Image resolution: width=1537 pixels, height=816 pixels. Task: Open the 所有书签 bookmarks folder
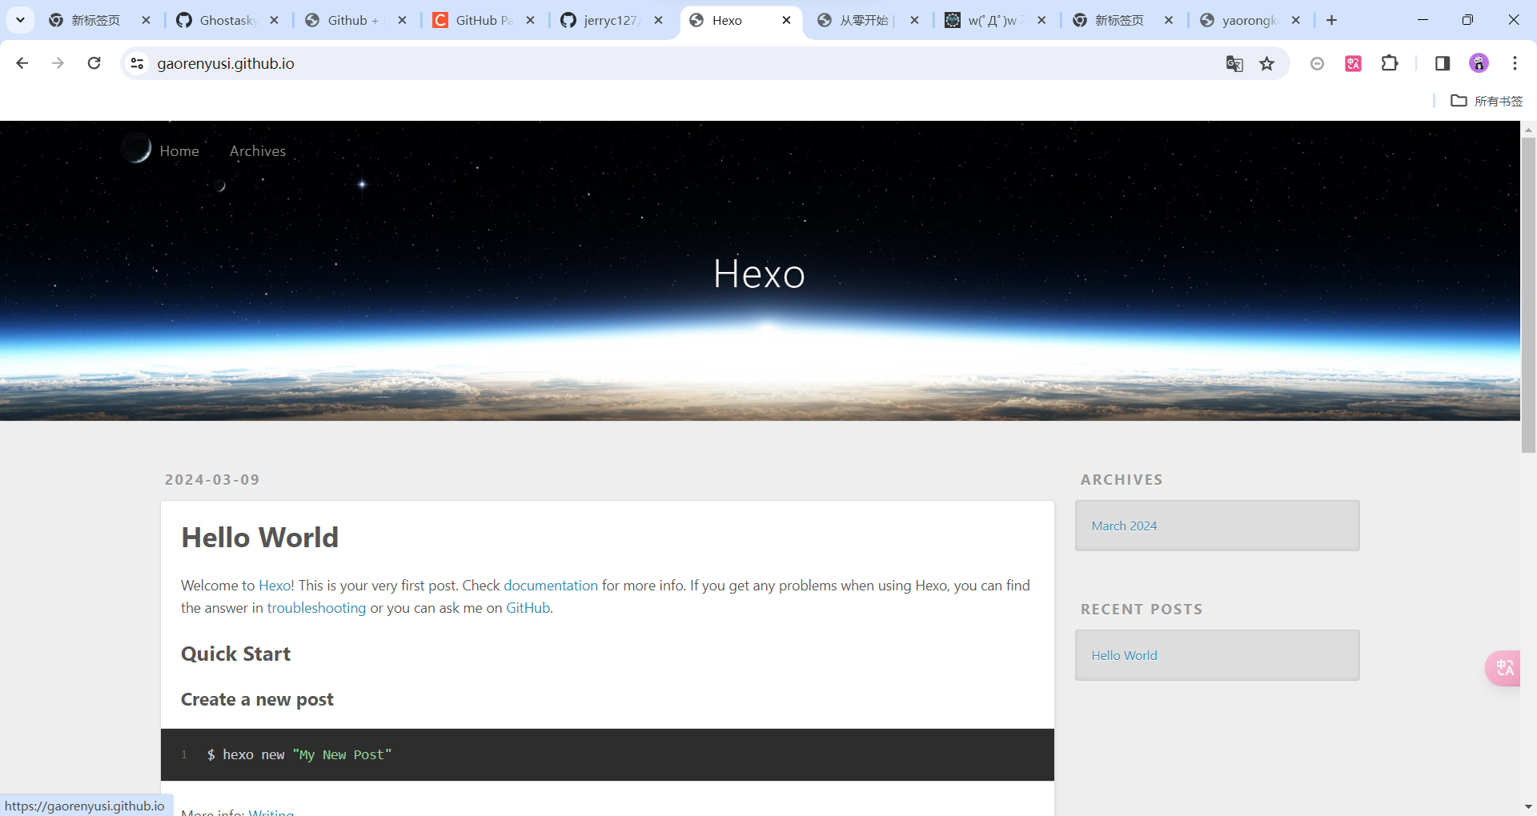1487,101
